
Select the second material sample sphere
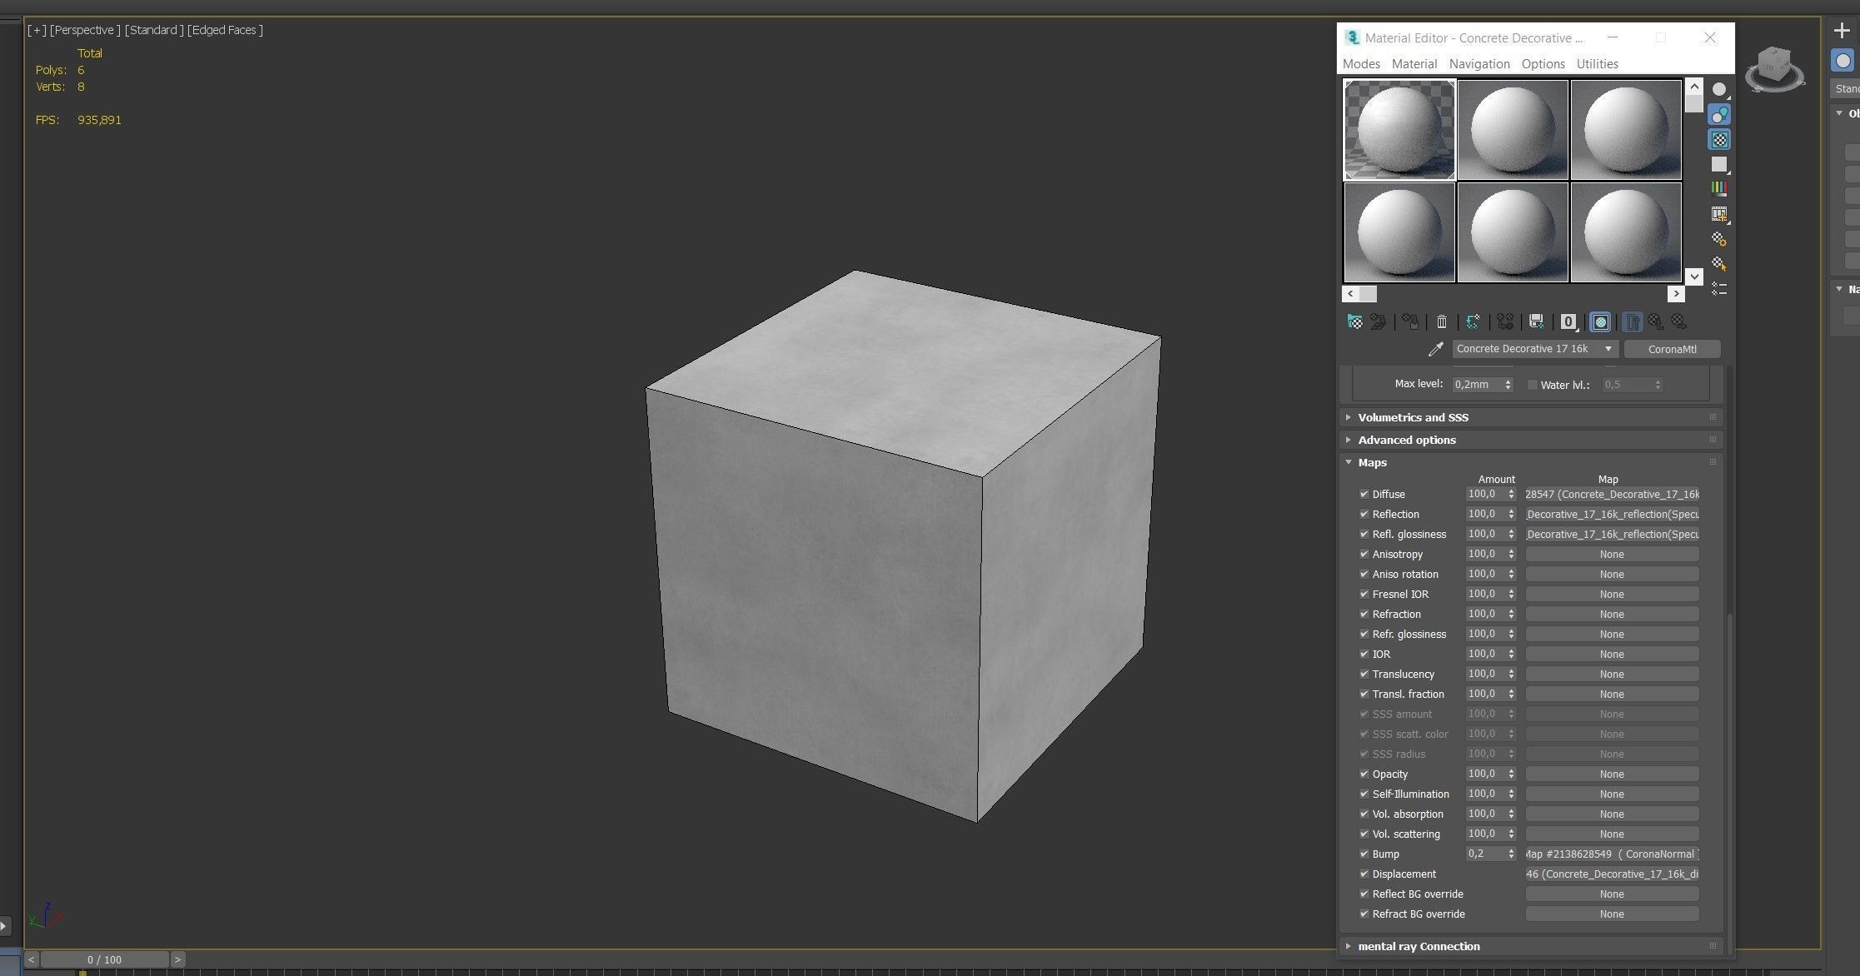1512,130
